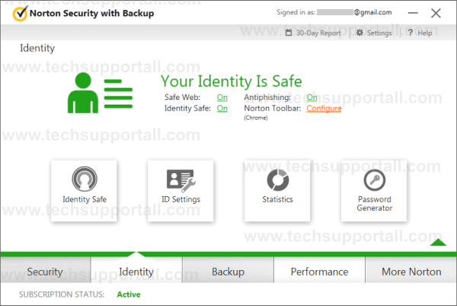Click the Active subscription status
The width and height of the screenshot is (457, 306).
coord(129,295)
